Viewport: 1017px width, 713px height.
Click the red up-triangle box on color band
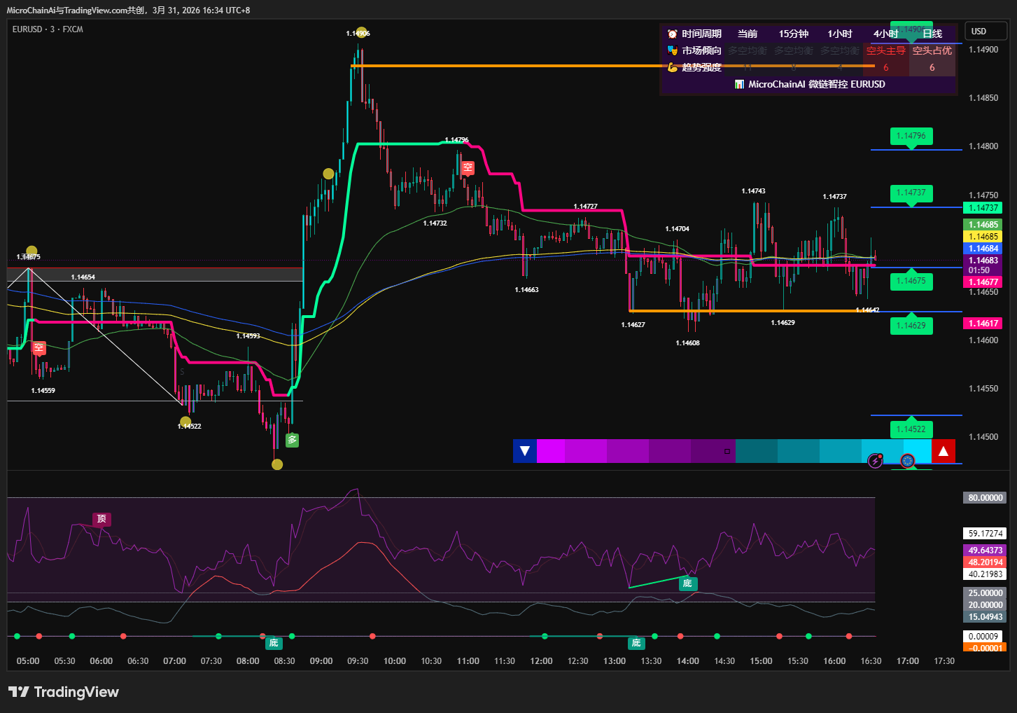pyautogui.click(x=944, y=451)
